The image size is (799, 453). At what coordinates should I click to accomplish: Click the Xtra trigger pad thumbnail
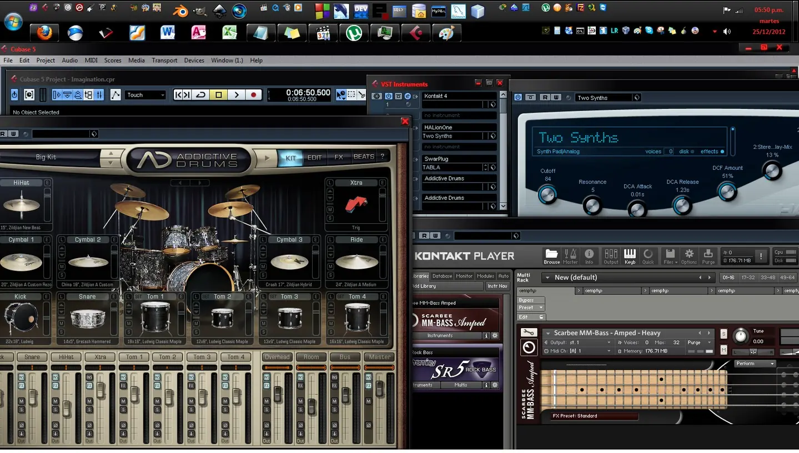356,204
